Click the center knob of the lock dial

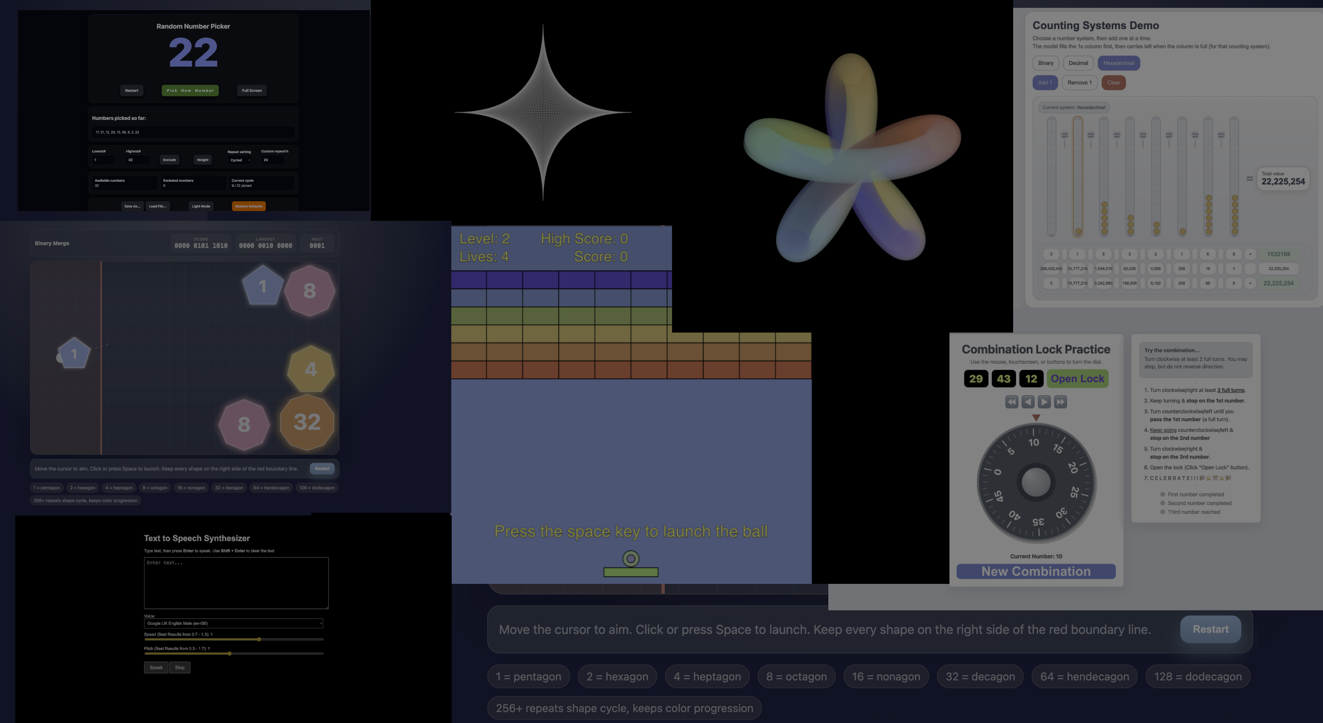pos(1036,482)
